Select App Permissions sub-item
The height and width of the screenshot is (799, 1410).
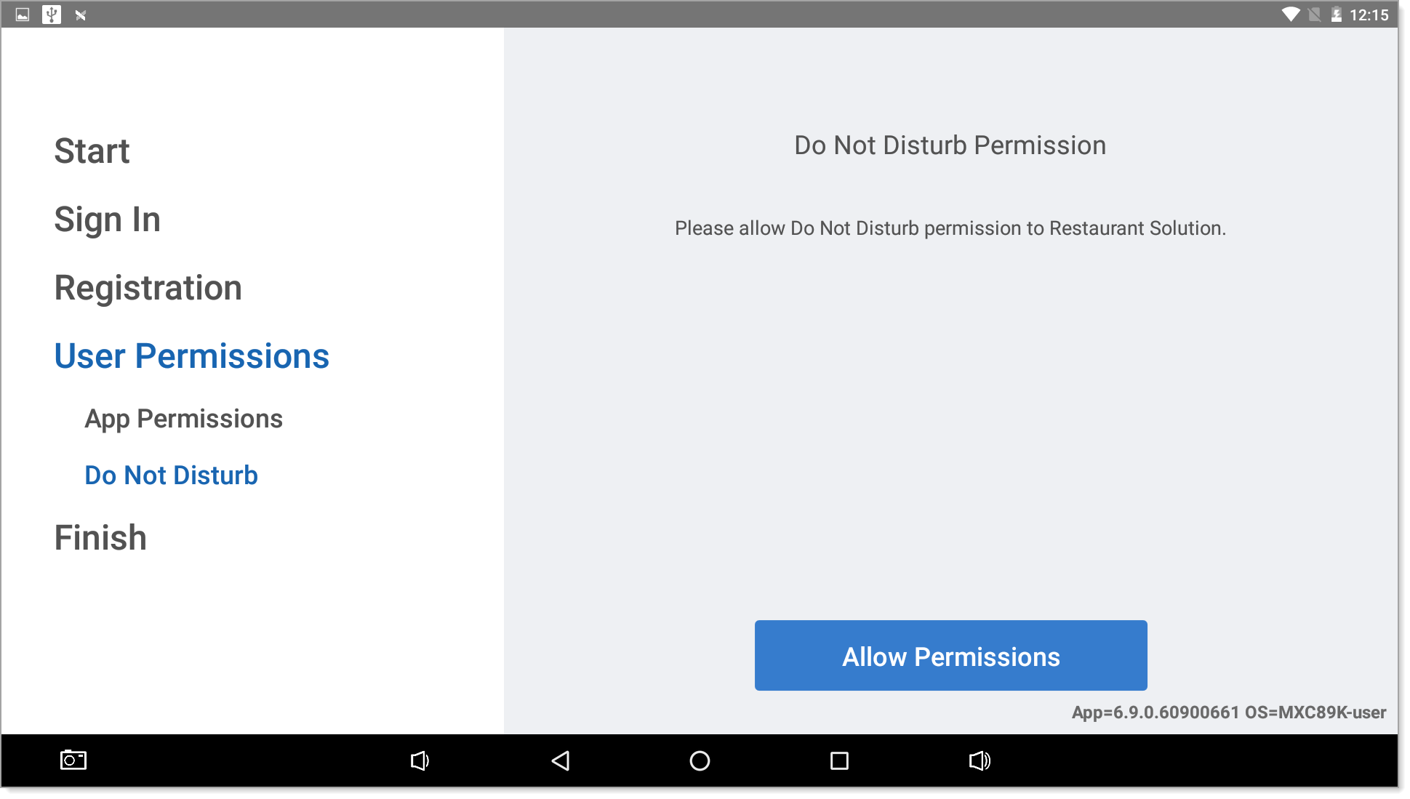(x=185, y=417)
